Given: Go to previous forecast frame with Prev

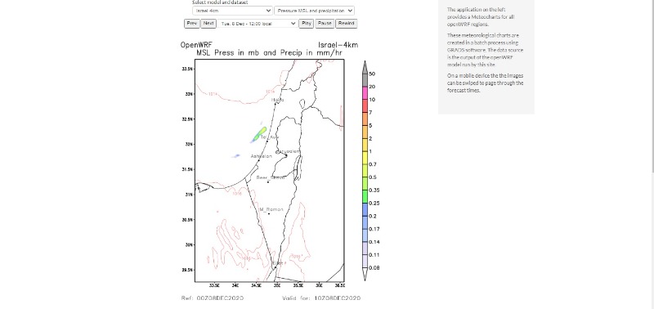Looking at the screenshot, I should pyautogui.click(x=192, y=24).
